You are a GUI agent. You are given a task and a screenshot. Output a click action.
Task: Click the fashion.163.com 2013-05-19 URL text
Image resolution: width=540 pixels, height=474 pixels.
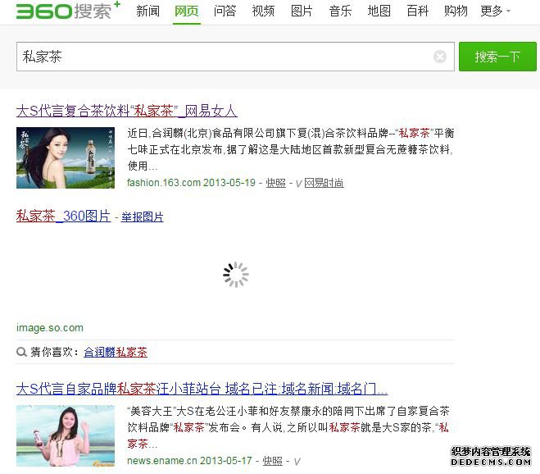[191, 183]
